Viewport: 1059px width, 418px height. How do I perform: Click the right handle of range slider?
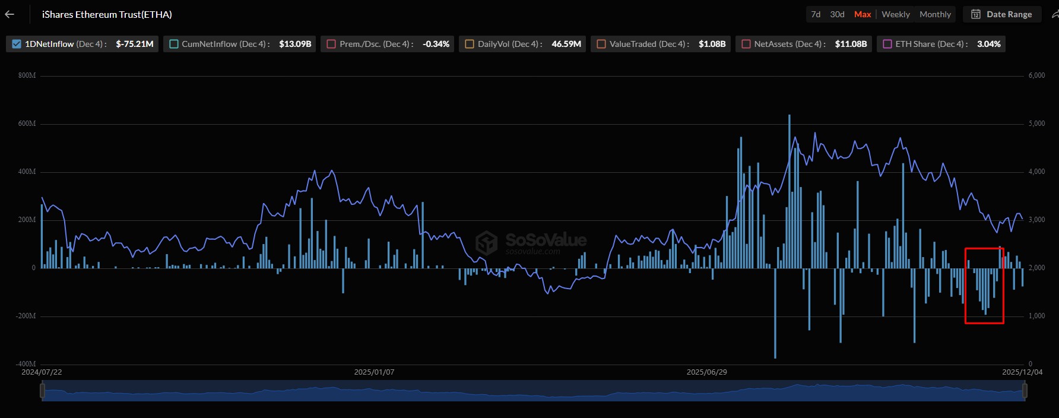tap(1025, 391)
